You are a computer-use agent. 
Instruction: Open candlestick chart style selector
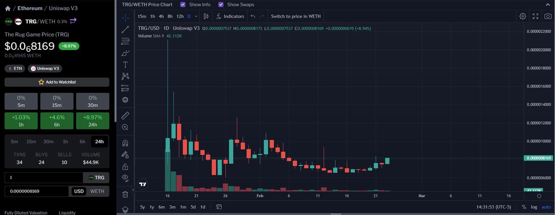tap(206, 16)
